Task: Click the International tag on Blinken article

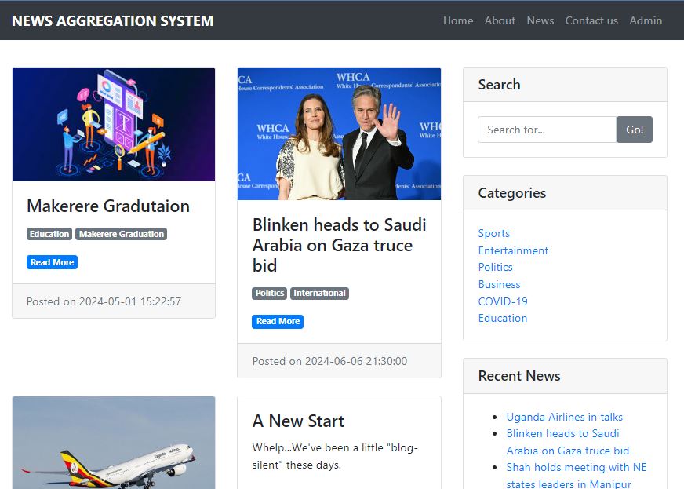Action: tap(319, 293)
